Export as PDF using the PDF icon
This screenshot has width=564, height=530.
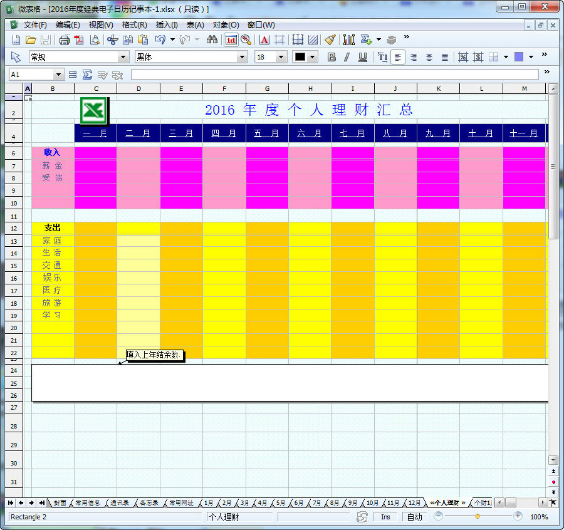click(x=79, y=39)
